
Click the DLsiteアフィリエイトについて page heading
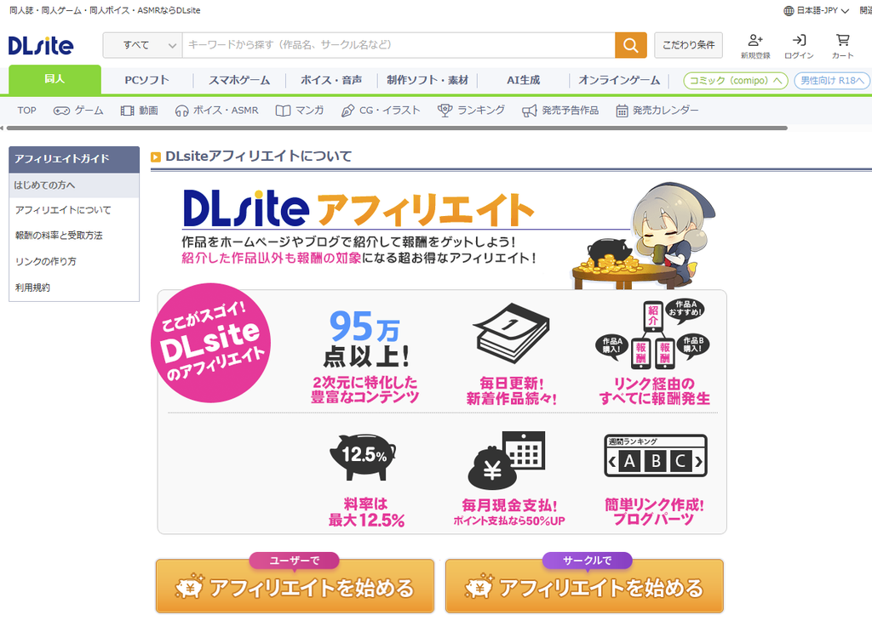(259, 157)
